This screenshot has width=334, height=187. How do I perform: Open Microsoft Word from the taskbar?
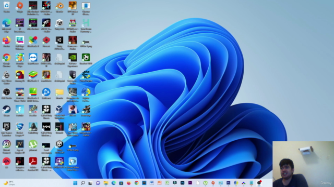(152, 183)
